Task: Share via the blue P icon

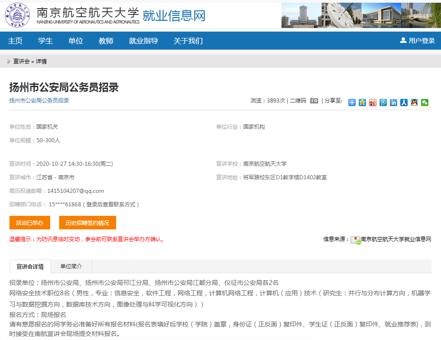Action: (383, 102)
